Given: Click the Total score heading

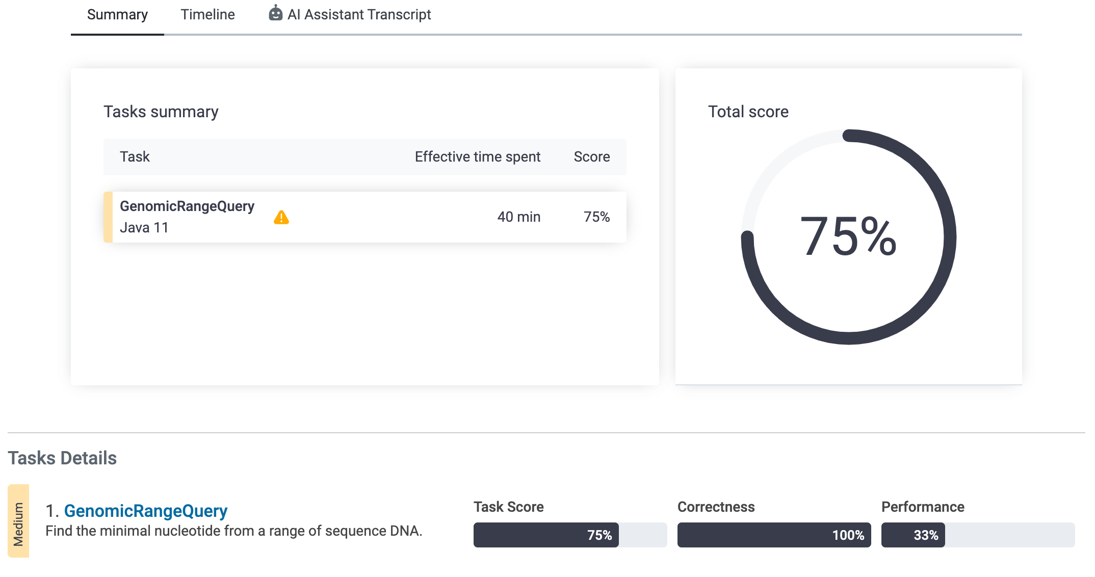Looking at the screenshot, I should tap(748, 112).
